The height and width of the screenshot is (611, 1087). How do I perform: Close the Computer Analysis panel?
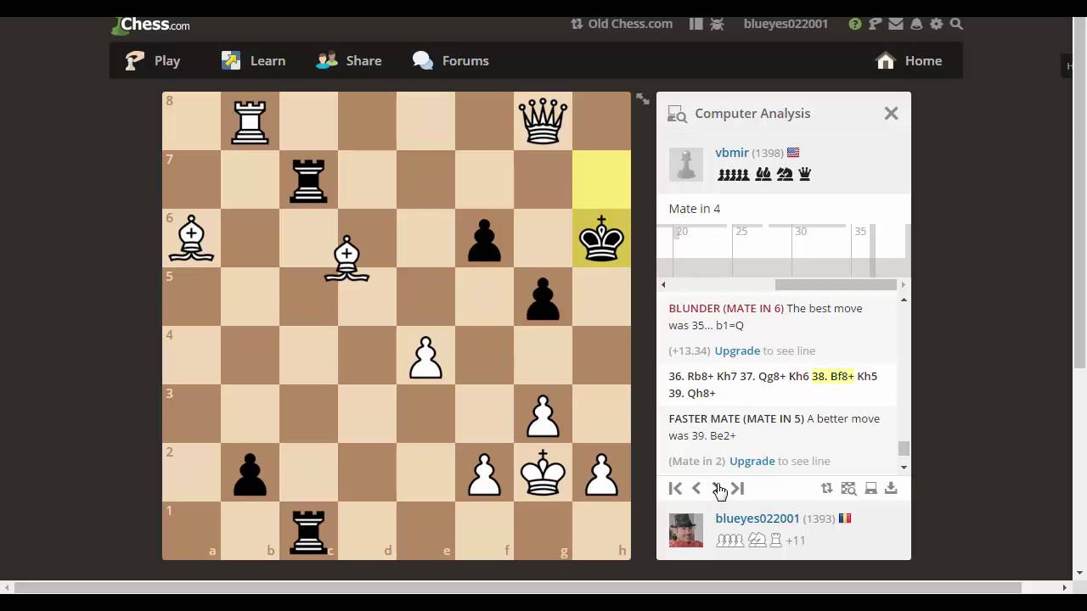891,113
